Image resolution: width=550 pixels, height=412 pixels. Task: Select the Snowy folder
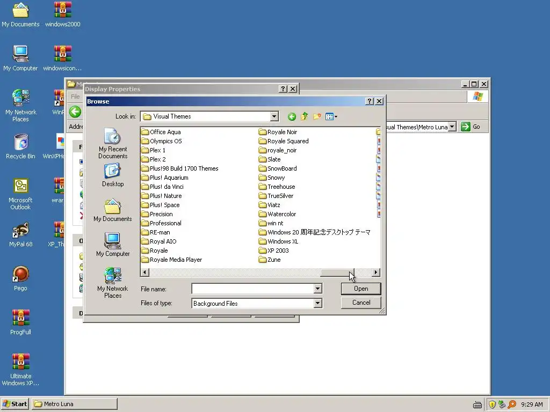272,178
